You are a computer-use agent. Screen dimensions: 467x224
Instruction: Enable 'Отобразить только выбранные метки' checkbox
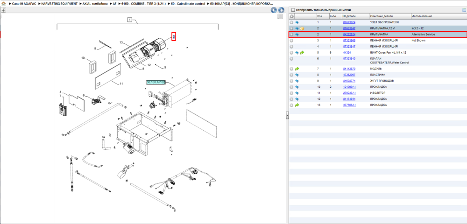292,10
